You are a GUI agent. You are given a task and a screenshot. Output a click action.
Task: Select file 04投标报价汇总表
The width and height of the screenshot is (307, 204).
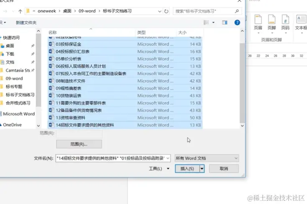tap(125, 52)
